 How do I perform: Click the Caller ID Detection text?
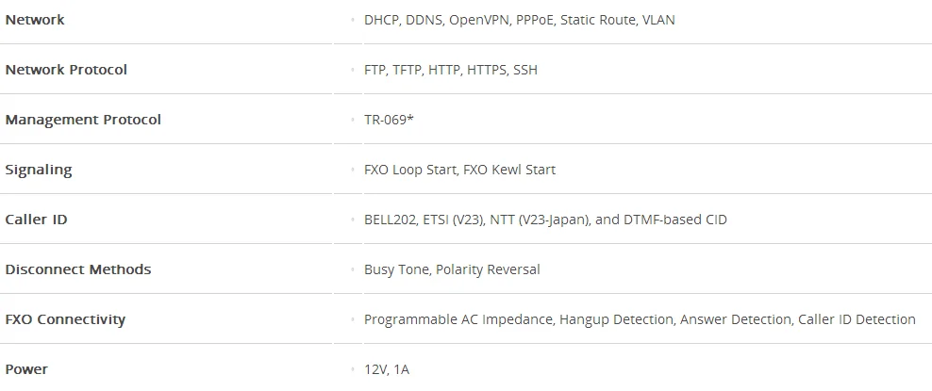(x=857, y=319)
